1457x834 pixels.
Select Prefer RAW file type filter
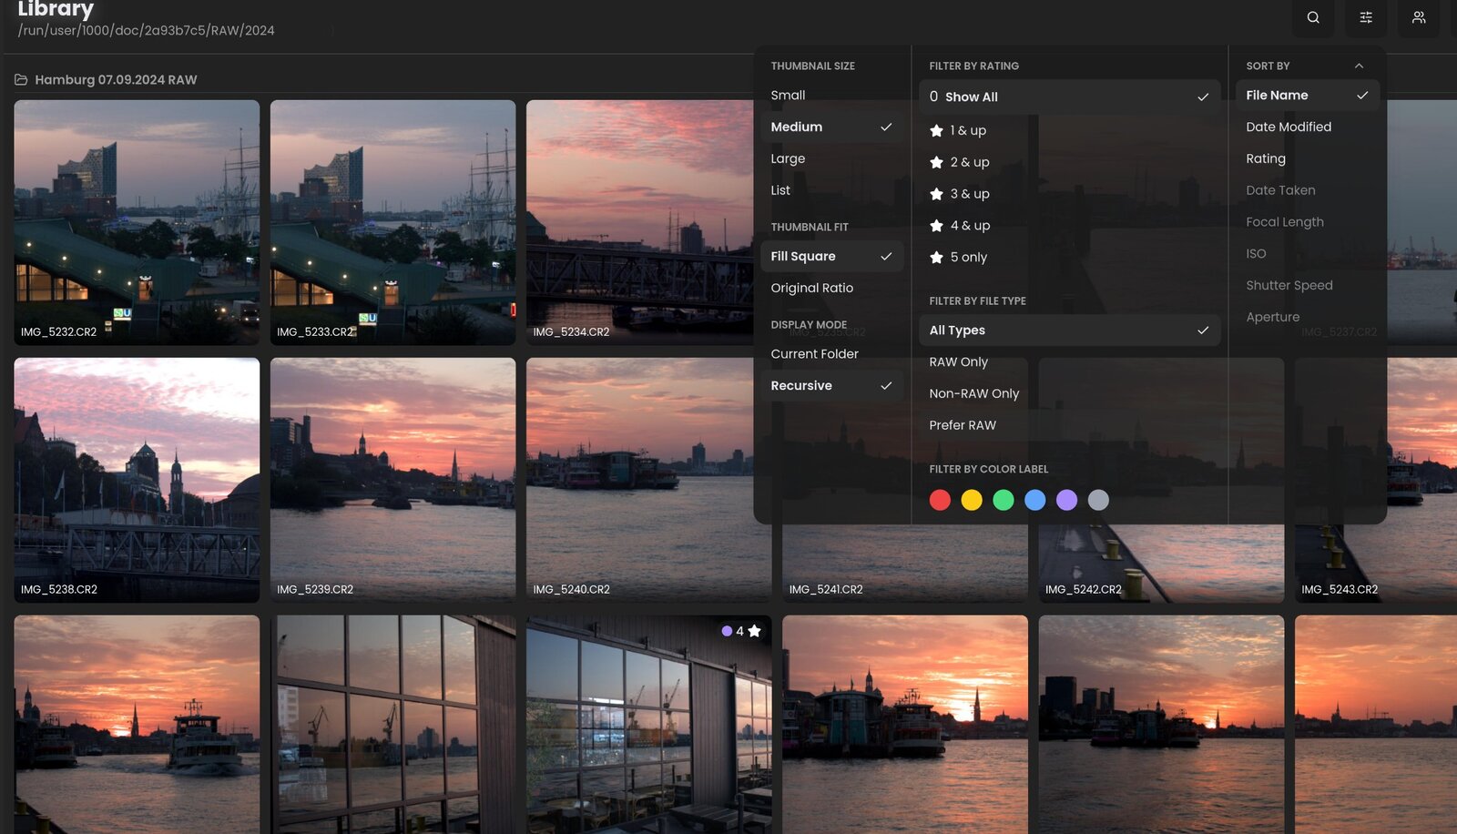click(963, 425)
